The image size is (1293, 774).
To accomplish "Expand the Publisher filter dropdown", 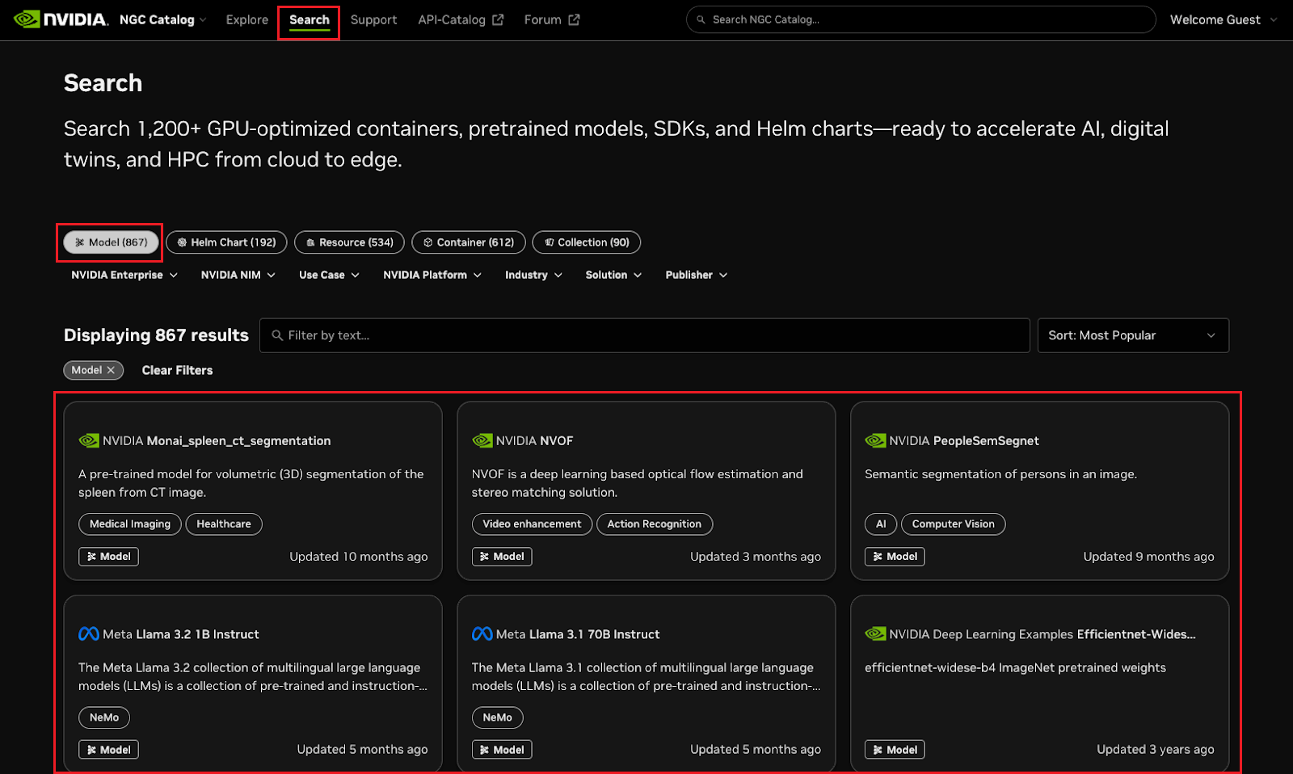I will tap(697, 275).
